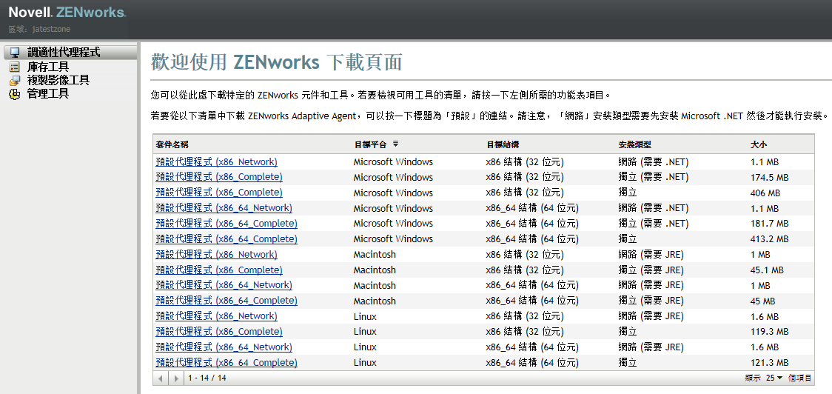Download Windows x86_Complete agent sized 174.5 MB
This screenshot has height=394, width=832.
[219, 177]
